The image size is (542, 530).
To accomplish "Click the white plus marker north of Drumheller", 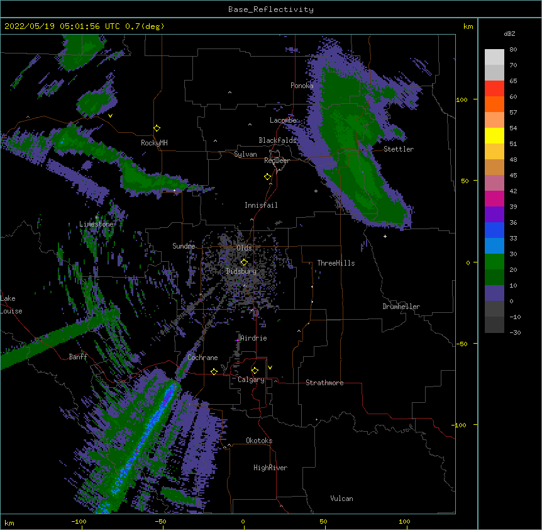I will pos(385,236).
